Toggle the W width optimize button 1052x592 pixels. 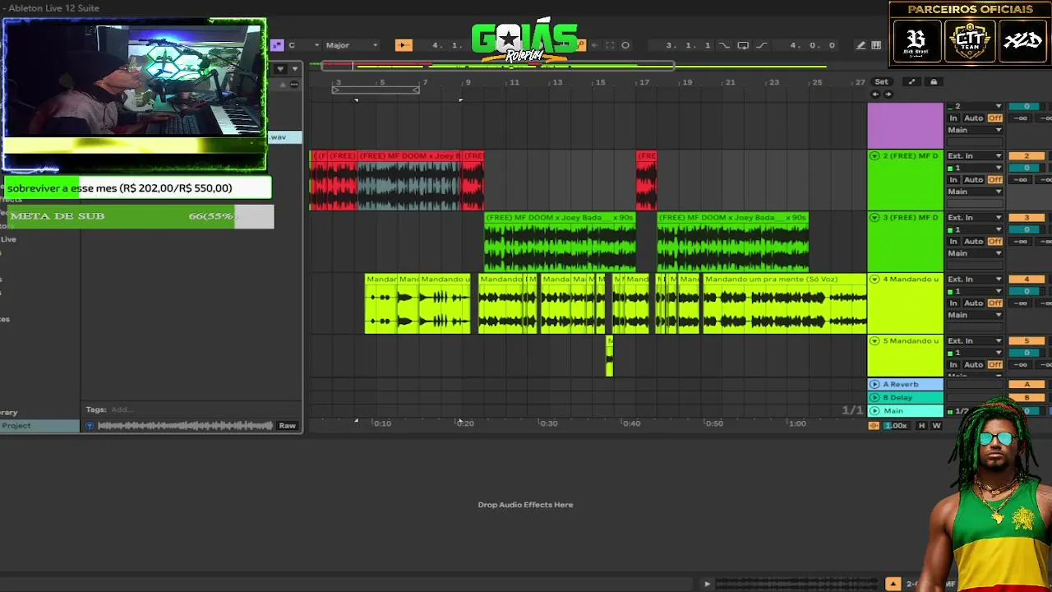click(936, 426)
